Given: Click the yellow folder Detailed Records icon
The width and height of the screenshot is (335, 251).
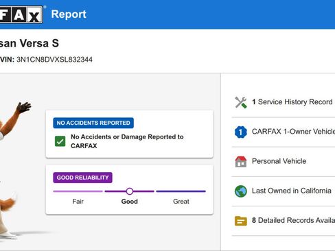Looking at the screenshot, I should [241, 221].
